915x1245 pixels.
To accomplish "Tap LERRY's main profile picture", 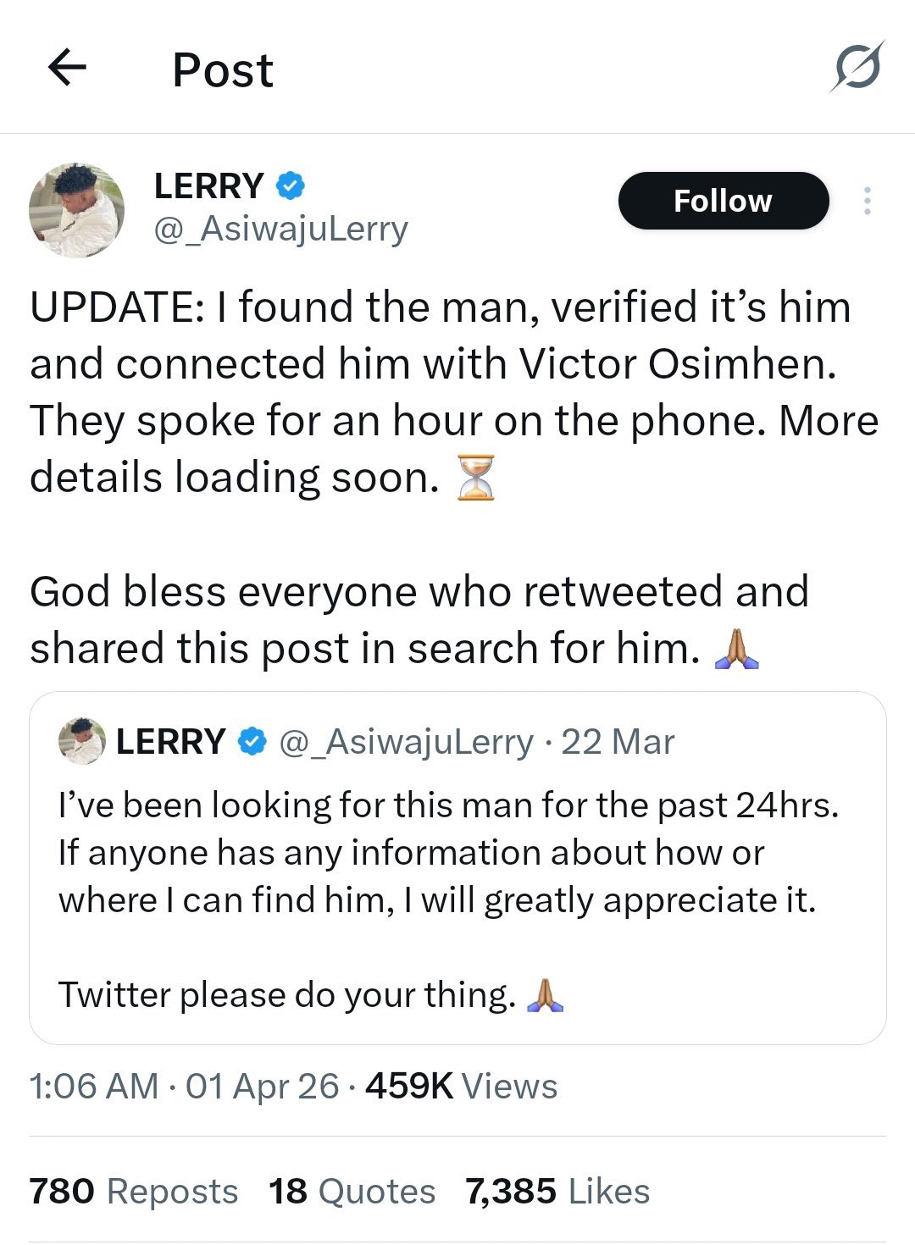I will pyautogui.click(x=77, y=209).
